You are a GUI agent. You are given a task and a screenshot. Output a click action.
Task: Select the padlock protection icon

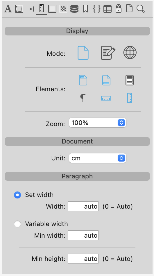[x=119, y=9]
